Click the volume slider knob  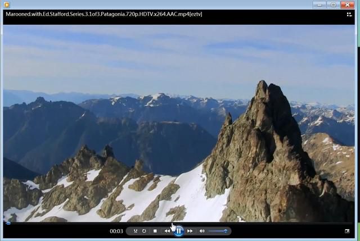point(226,231)
